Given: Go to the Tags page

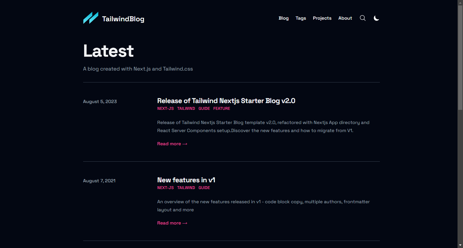Looking at the screenshot, I should [301, 18].
